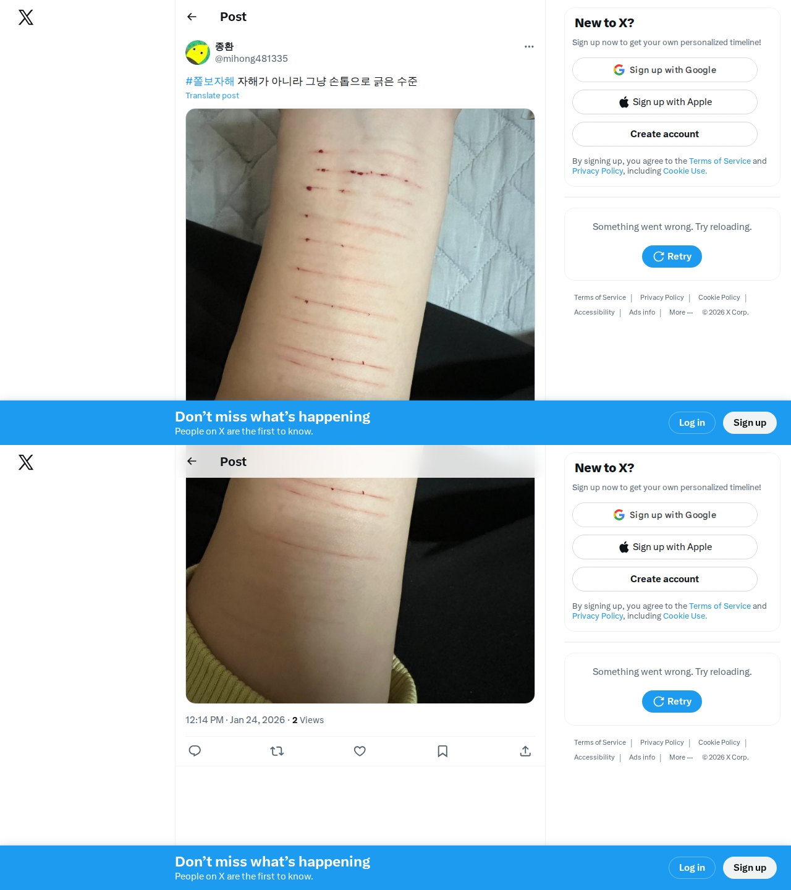Click the topmost Sign up with Apple button
This screenshot has height=890, width=791.
tap(665, 102)
